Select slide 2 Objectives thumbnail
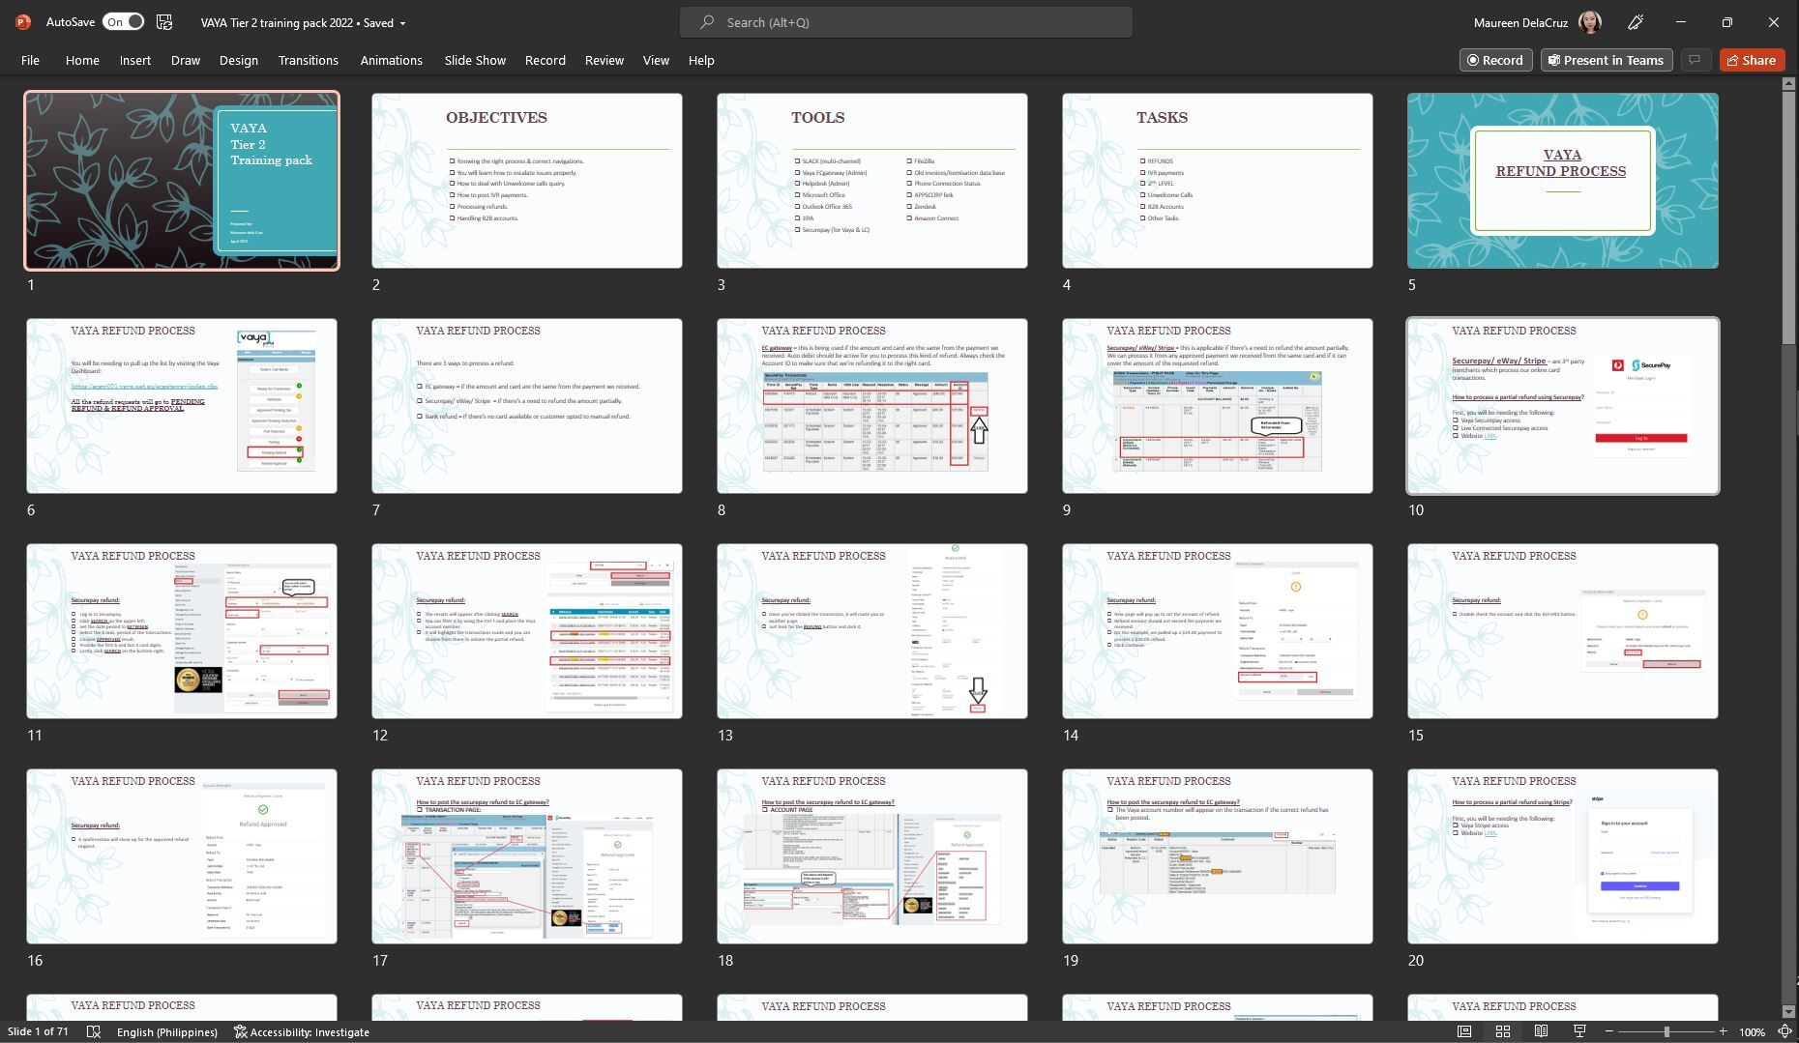The height and width of the screenshot is (1043, 1799). (x=527, y=181)
